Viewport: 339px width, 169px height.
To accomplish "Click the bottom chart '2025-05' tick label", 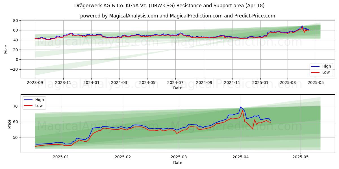I will tap(301, 157).
